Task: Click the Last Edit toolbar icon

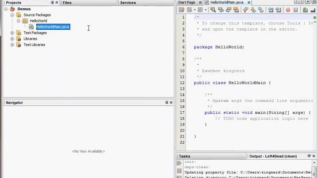Action: [x=181, y=10]
